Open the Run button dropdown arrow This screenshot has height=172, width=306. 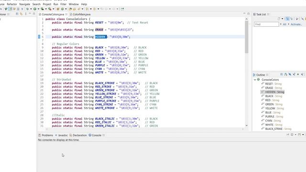[x=38, y=9]
